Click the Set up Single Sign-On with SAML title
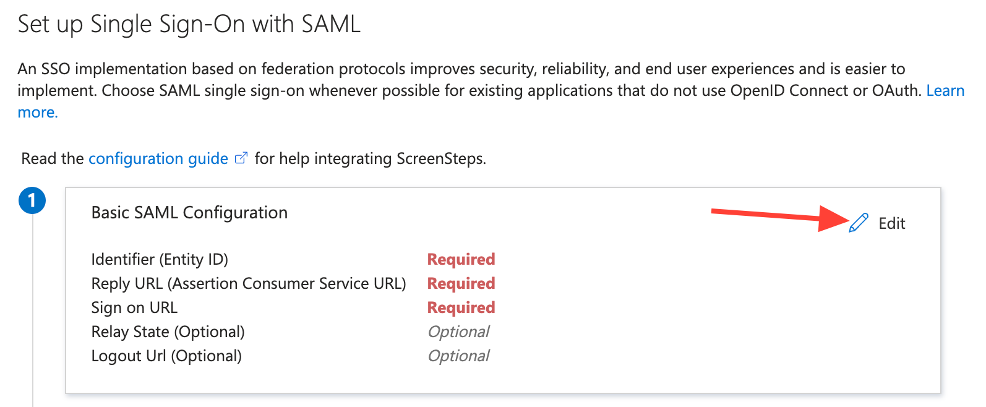The height and width of the screenshot is (407, 986). point(189,24)
